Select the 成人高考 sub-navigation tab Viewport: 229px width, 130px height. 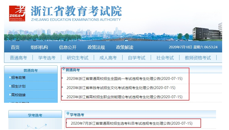[108, 58]
